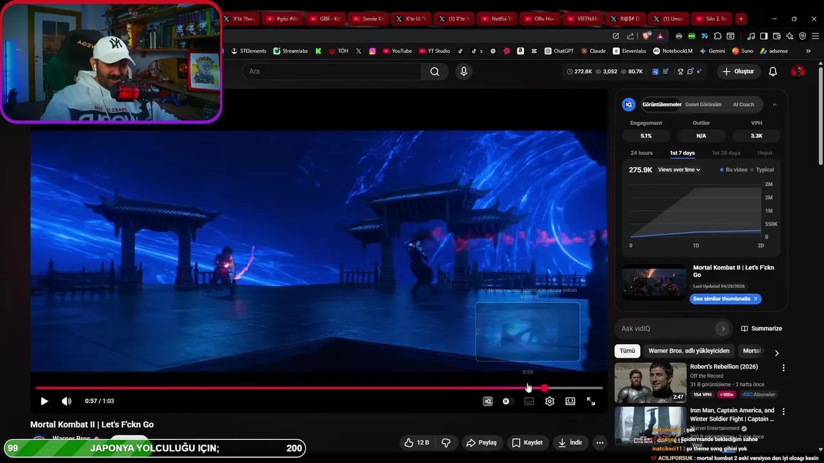This screenshot has height=463, width=824.
Task: Toggle the Typical chart legend
Action: 762,170
